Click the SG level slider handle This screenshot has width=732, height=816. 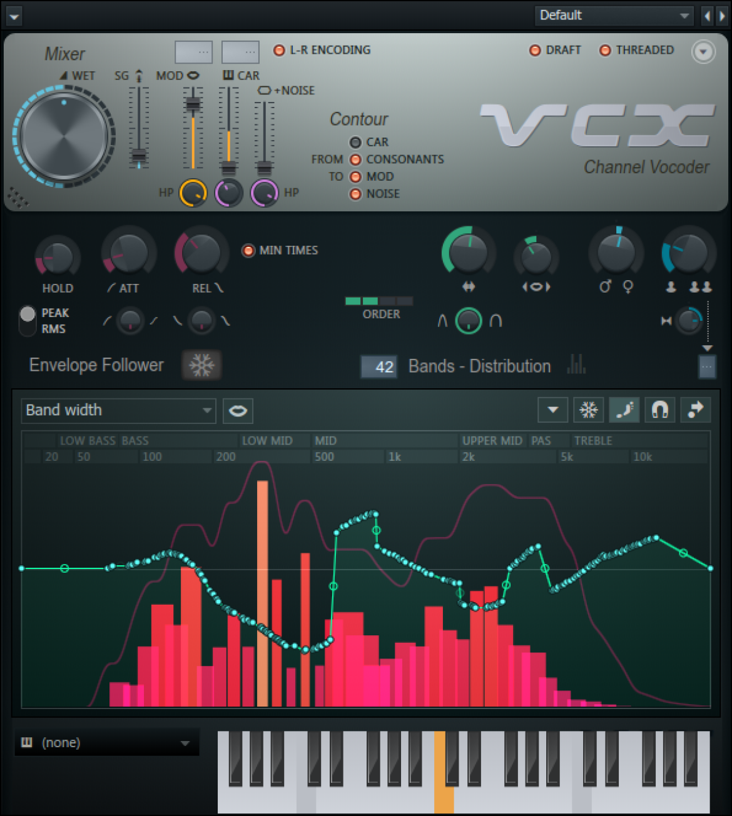pos(139,156)
